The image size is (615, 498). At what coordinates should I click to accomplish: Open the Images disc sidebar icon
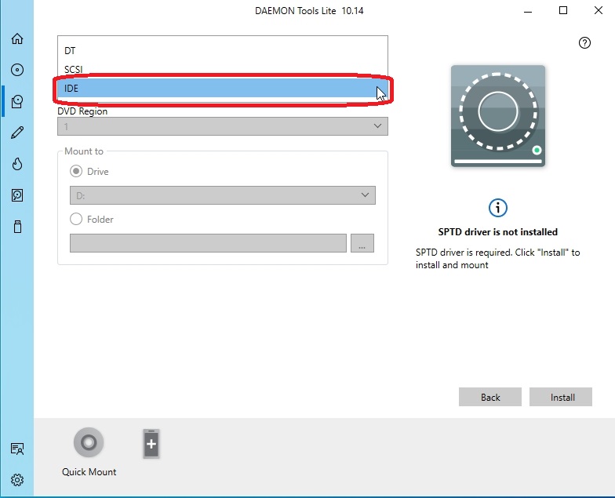click(17, 70)
